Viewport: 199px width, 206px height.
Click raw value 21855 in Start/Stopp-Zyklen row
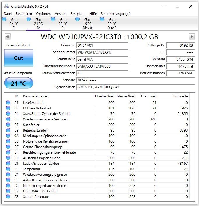(183, 114)
